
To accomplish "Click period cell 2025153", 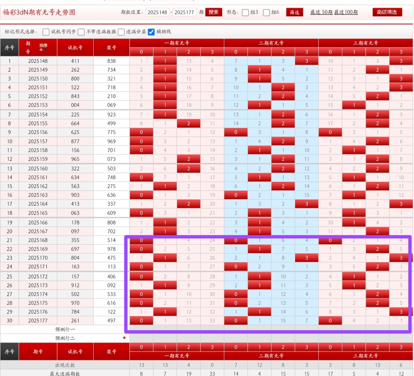I will [x=38, y=105].
